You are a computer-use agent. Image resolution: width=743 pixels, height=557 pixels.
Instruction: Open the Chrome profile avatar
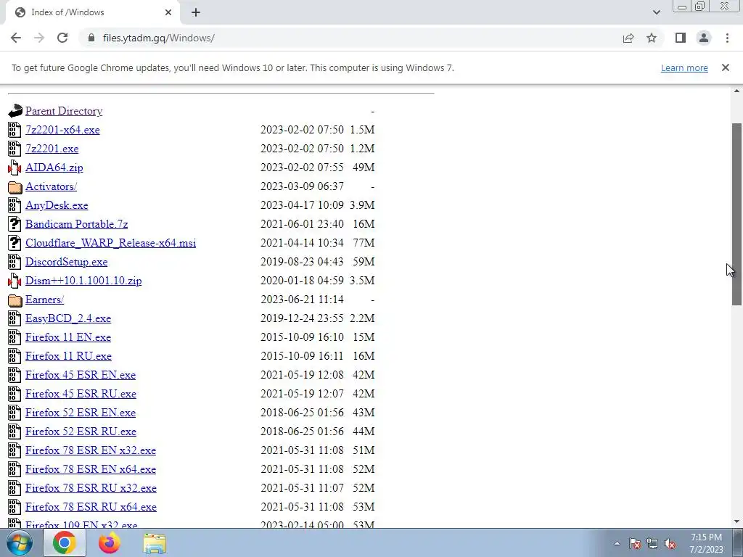(x=704, y=38)
